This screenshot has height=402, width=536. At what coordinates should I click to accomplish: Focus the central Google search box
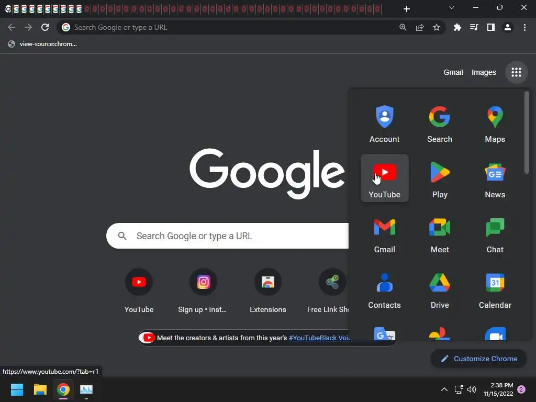pos(227,236)
